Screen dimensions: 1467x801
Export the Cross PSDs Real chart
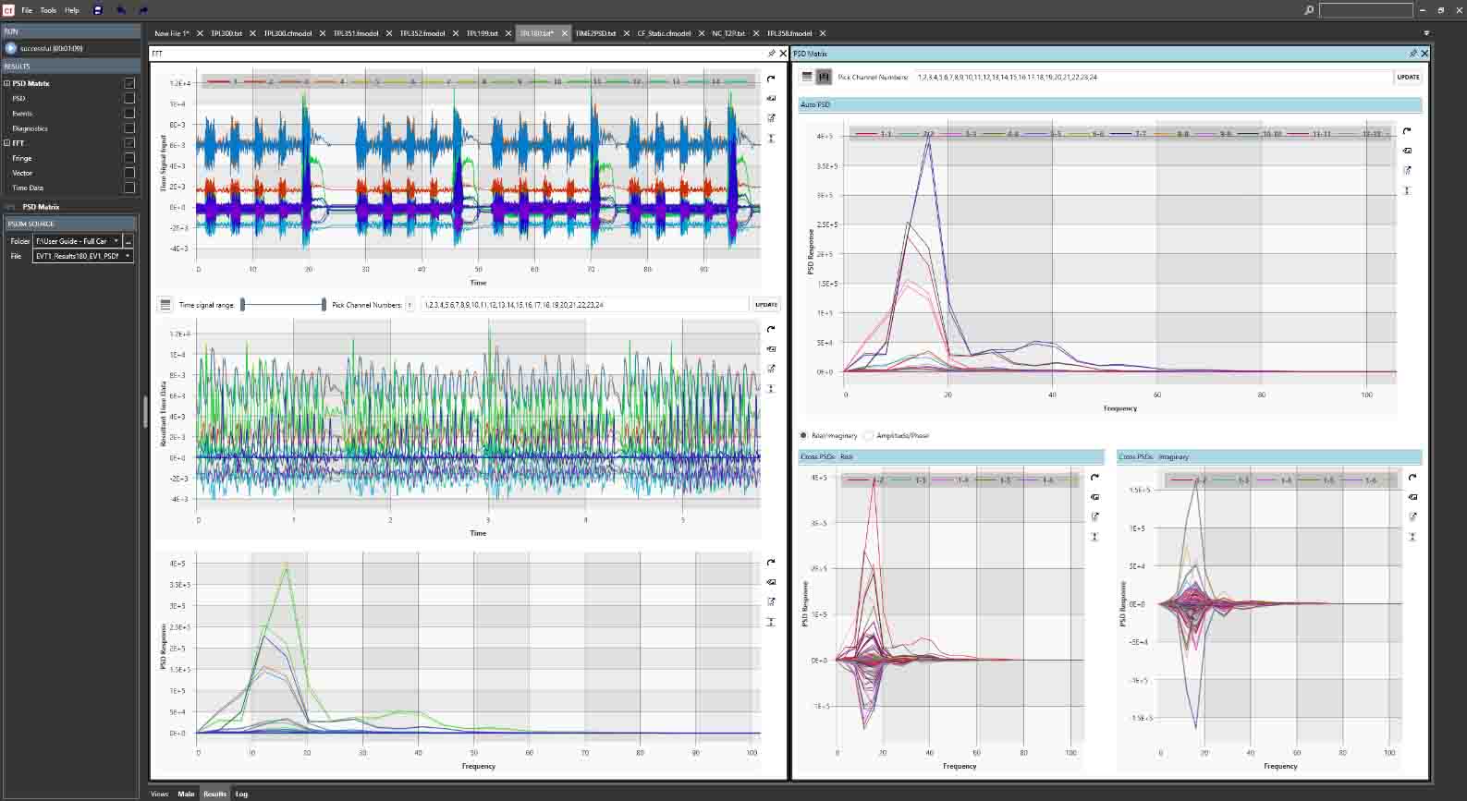point(1094,517)
